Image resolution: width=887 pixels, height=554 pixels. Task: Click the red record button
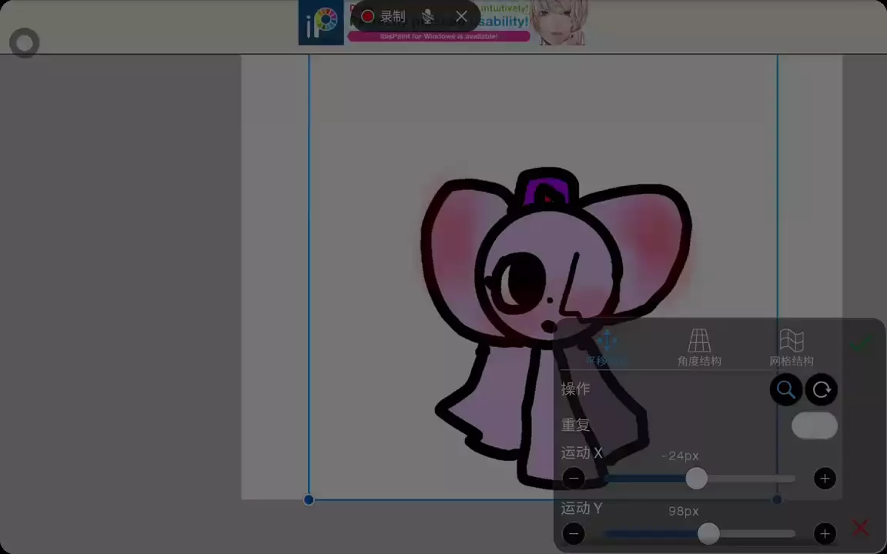click(x=368, y=16)
